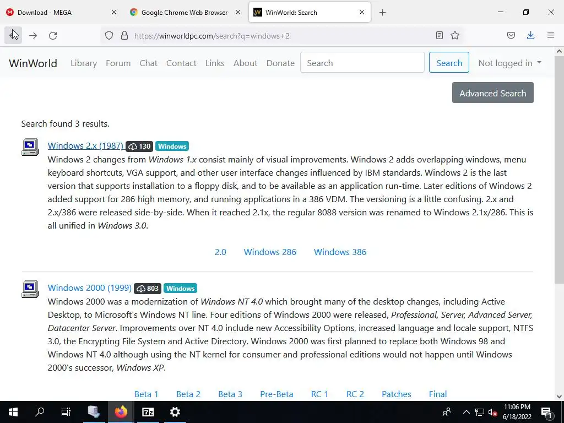Click the scrollbar down arrow
The height and width of the screenshot is (423, 564).
coord(559,397)
